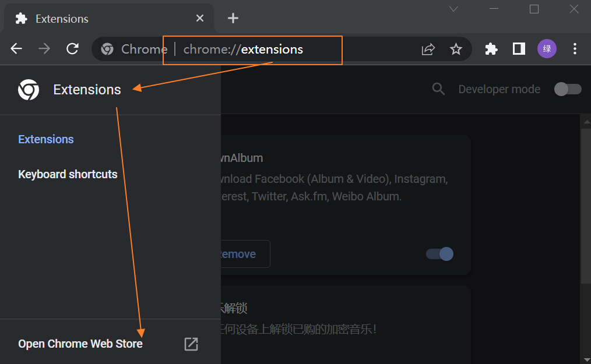Screen dimensions: 591x364
Task: Search extensions with the magnifier icon
Action: tap(438, 89)
